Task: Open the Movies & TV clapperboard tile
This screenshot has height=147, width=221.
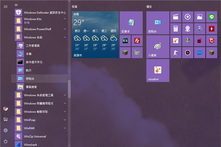Action: click(176, 17)
